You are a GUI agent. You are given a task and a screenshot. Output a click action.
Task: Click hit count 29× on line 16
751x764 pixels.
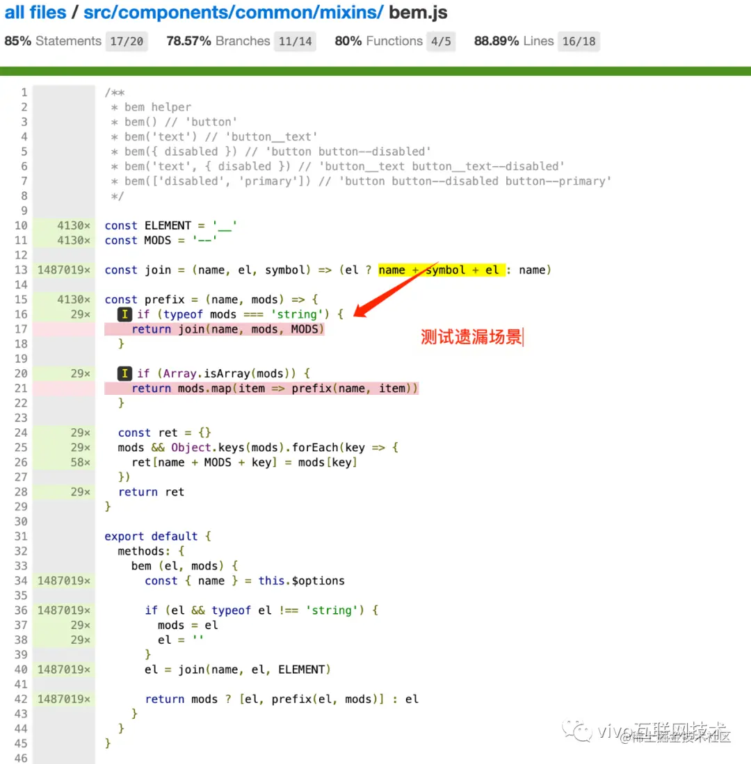coord(81,314)
